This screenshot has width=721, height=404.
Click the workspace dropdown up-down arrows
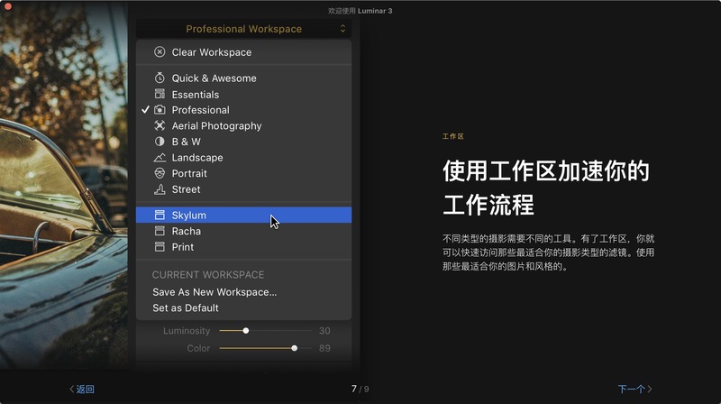(342, 29)
